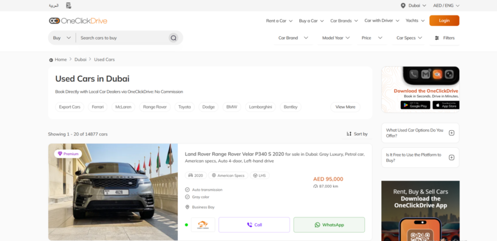Click the Used Cars breadcrumb
The width and height of the screenshot is (497, 241).
[x=104, y=60]
